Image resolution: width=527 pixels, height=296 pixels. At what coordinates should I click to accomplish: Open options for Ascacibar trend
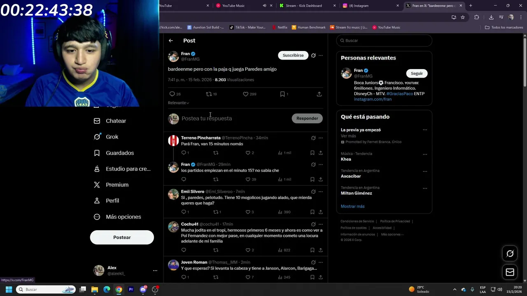point(425,171)
